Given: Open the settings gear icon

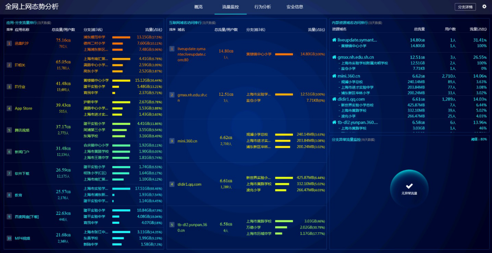Looking at the screenshot, I should (x=484, y=7).
